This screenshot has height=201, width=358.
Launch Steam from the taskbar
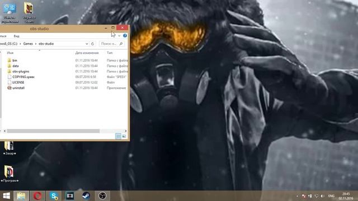pyautogui.click(x=86, y=196)
